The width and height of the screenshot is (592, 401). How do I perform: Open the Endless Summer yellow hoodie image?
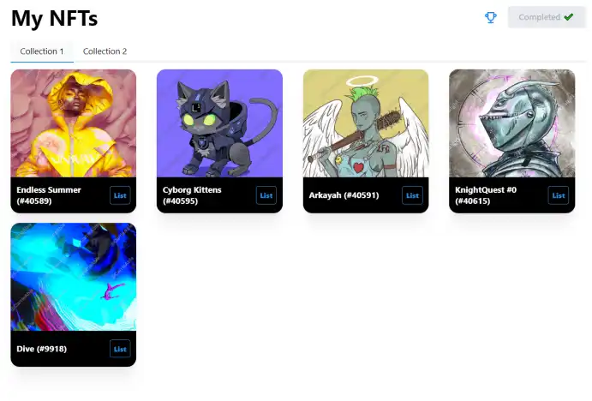coord(73,123)
